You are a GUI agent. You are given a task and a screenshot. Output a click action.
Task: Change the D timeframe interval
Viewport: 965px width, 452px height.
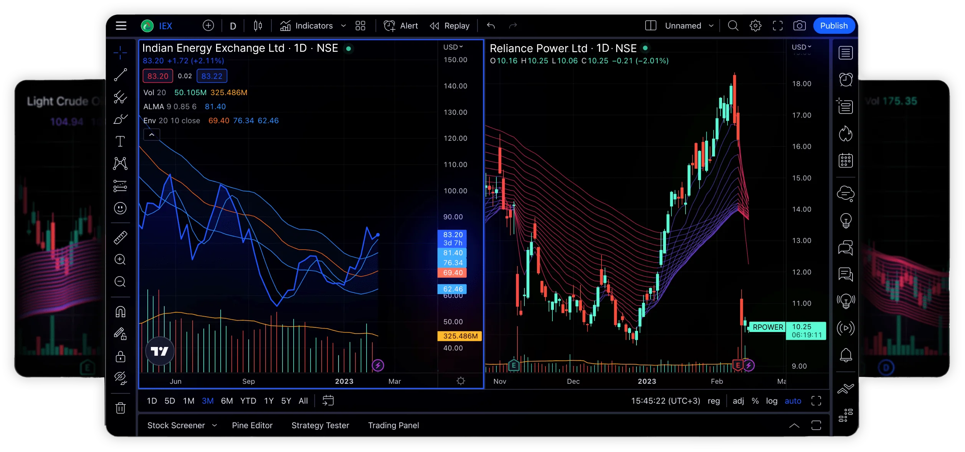click(233, 26)
